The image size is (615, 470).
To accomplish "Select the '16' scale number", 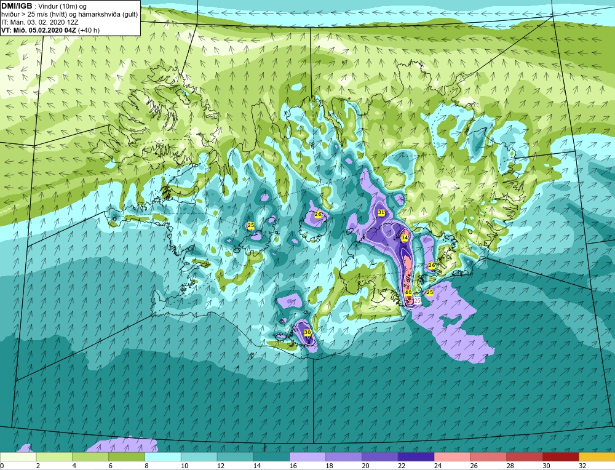I will pos(293,466).
